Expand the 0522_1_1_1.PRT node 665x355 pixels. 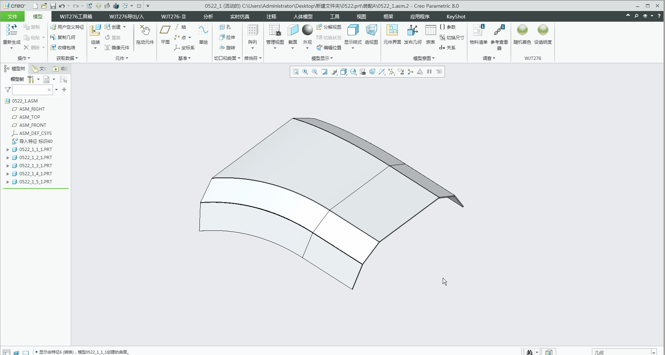[x=8, y=150]
